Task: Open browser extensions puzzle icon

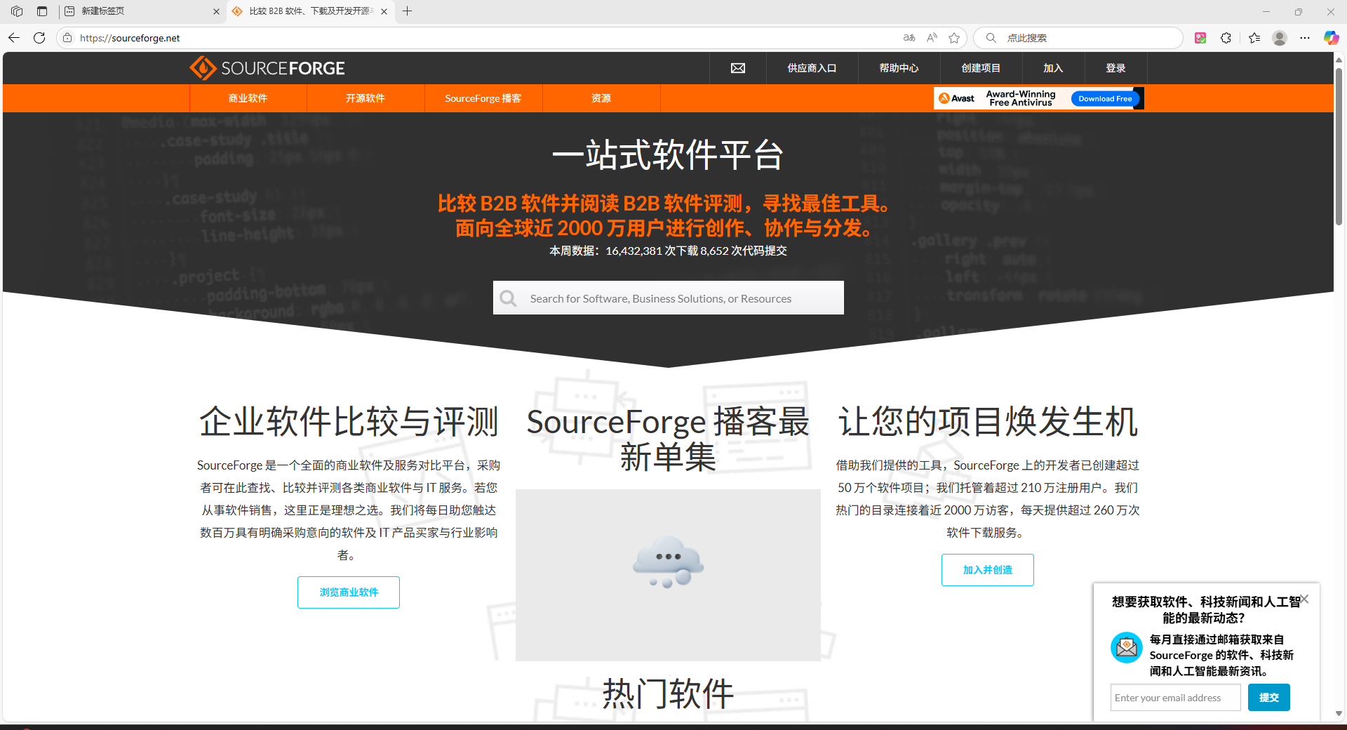Action: (x=1226, y=38)
